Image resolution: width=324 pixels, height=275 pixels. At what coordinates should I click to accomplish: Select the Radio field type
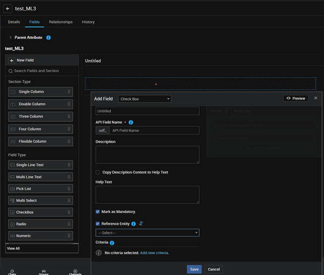[x=41, y=224]
